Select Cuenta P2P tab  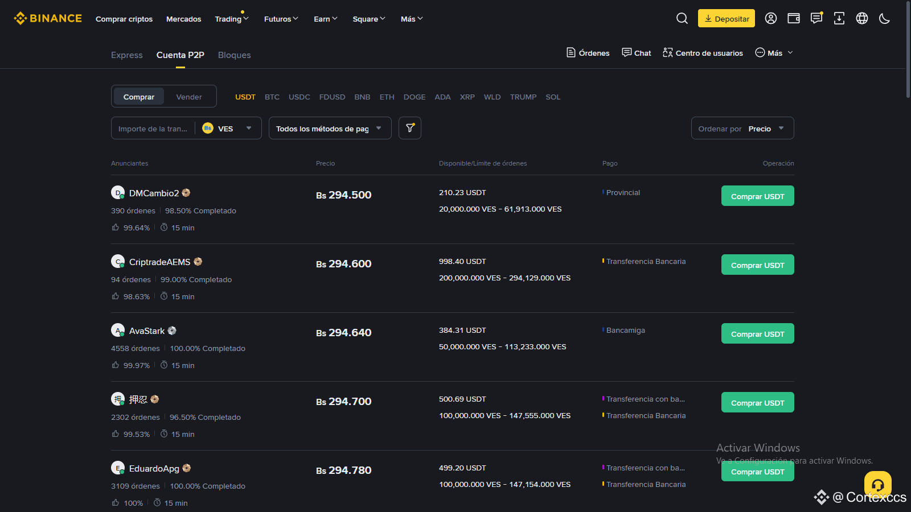coord(180,55)
